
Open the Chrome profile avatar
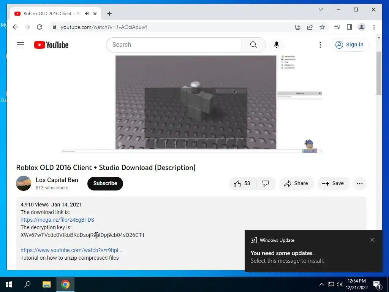(362, 27)
